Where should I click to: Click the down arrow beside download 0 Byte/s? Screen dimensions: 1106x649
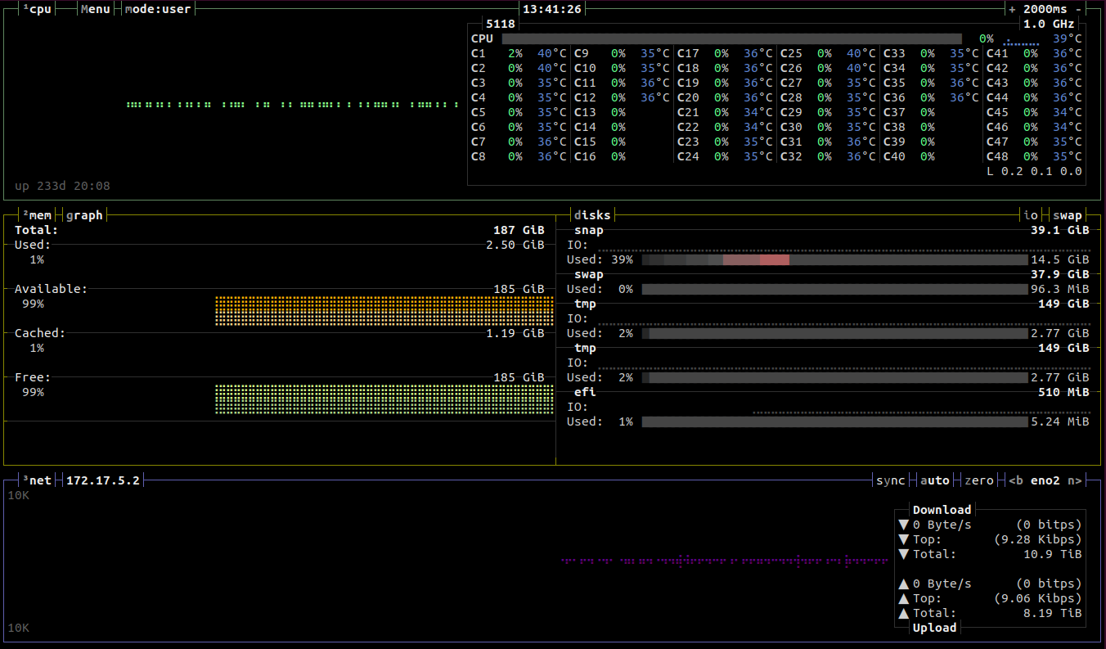click(x=903, y=525)
